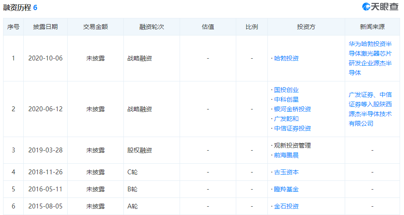Open the 国投创业 investor link
The image size is (404, 215).
pyautogui.click(x=286, y=90)
